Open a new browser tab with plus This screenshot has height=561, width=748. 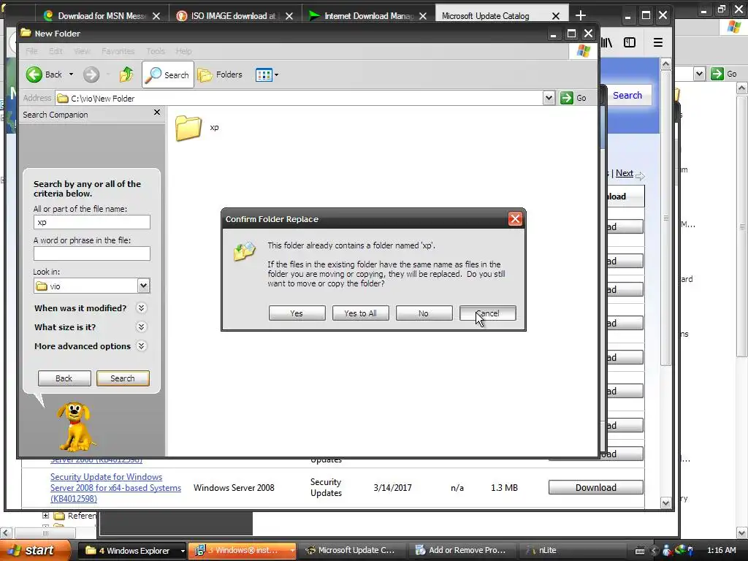(581, 16)
